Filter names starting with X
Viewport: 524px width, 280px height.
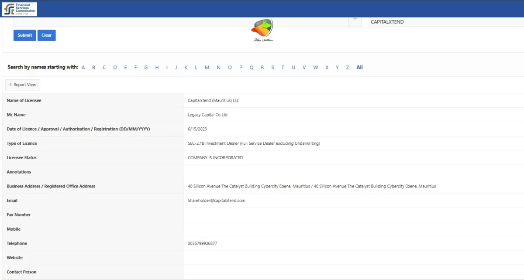tap(327, 67)
